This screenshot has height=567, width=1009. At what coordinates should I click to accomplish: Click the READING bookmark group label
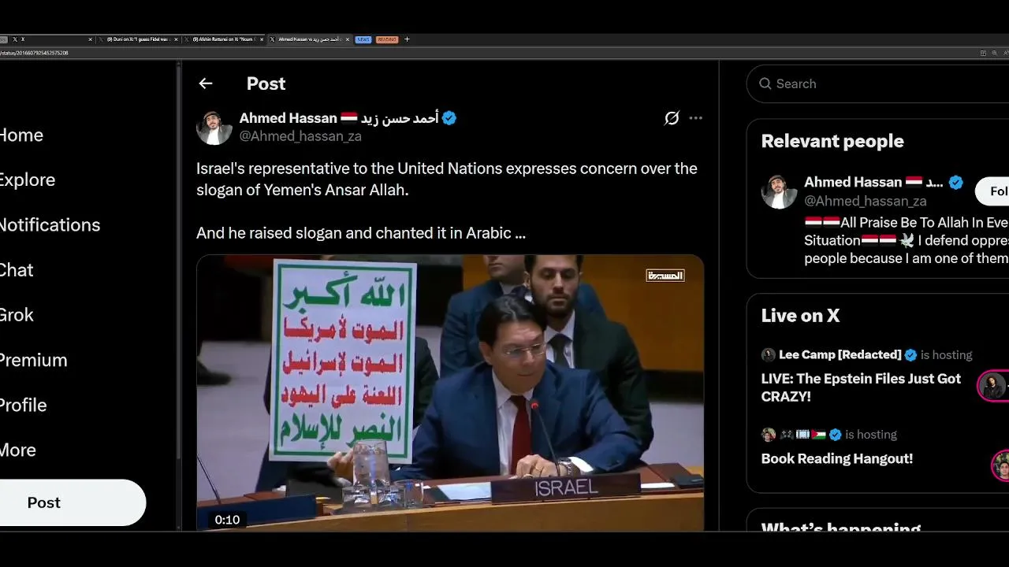[x=387, y=39]
